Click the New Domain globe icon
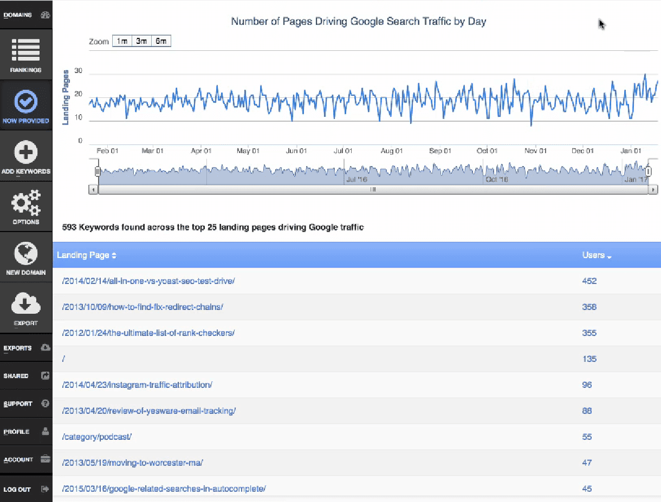 (x=25, y=253)
